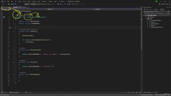Viewport: 171px width, 96px height.
Task: Open the View menu
Action: coord(12,1)
